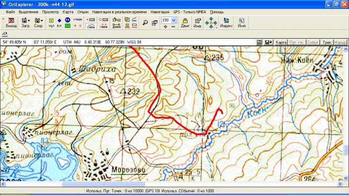Open the Помощь help menu
The height and width of the screenshot is (195, 349).
click(x=217, y=12)
